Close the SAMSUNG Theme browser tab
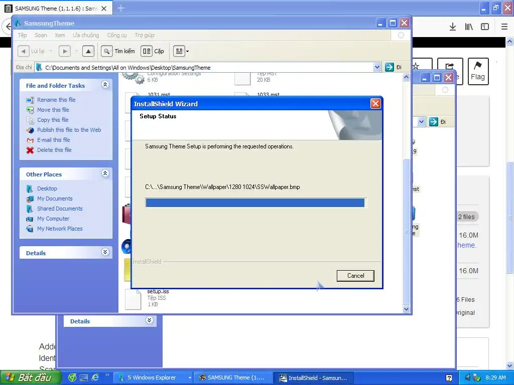Image resolution: width=514 pixels, height=385 pixels. (x=104, y=9)
